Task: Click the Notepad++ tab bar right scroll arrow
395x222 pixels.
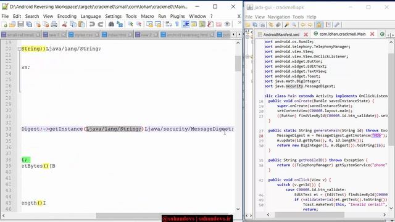Action: coord(239,35)
